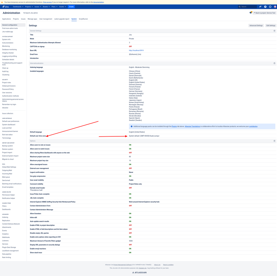Switch to the User management tab

pos(45,19)
